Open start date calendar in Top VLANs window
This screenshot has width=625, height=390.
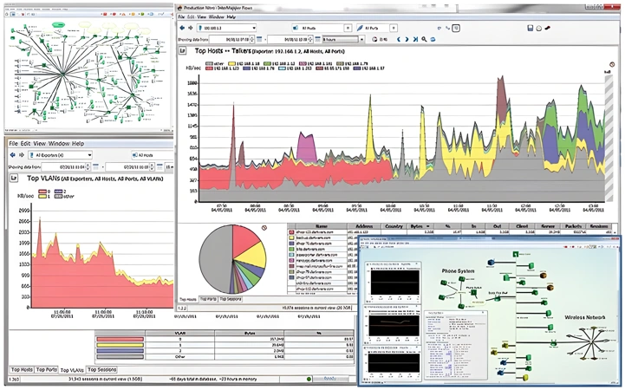[x=96, y=166]
